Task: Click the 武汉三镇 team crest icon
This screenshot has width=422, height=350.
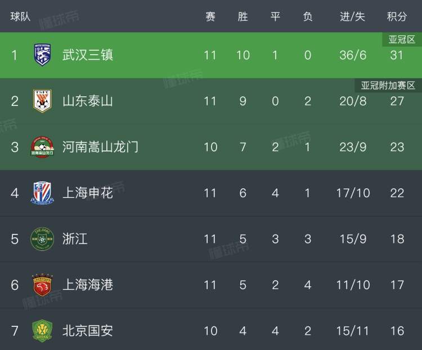Action: (x=43, y=55)
